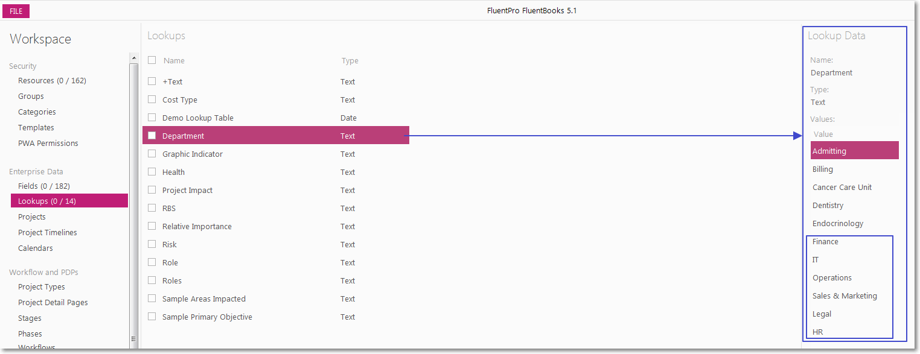Check the Demo Lookup Table checkbox
The width and height of the screenshot is (920, 354).
tap(152, 118)
